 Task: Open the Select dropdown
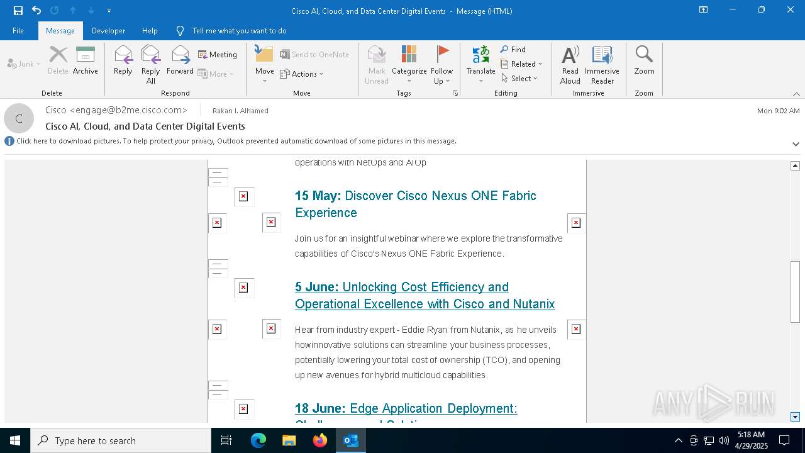click(x=519, y=78)
